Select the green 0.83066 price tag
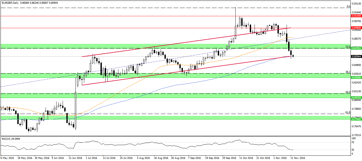362x161 pixels. [356, 77]
